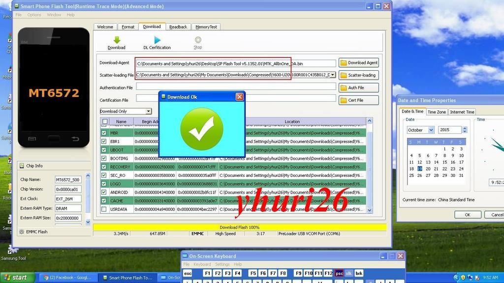
Task: Click the DL Certification play icon
Action: 157,40
